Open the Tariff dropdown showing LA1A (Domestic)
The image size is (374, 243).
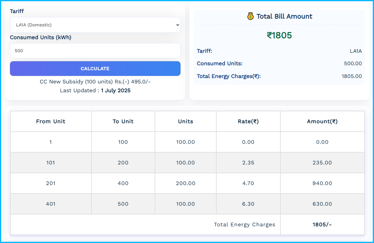pyautogui.click(x=95, y=25)
